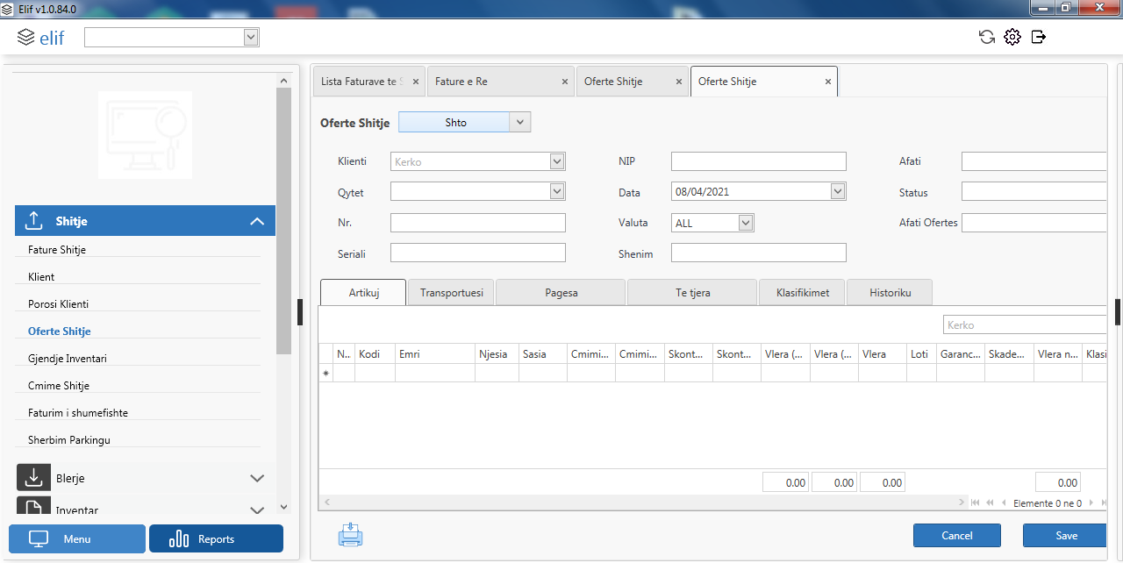1123x563 pixels.
Task: Click the sidebar vertical scrollbar
Action: coord(283,219)
